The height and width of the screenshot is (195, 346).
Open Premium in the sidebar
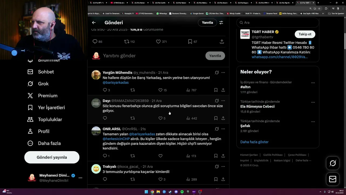click(42, 96)
